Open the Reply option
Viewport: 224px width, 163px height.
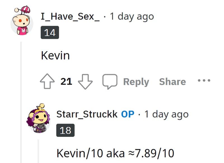point(136,81)
